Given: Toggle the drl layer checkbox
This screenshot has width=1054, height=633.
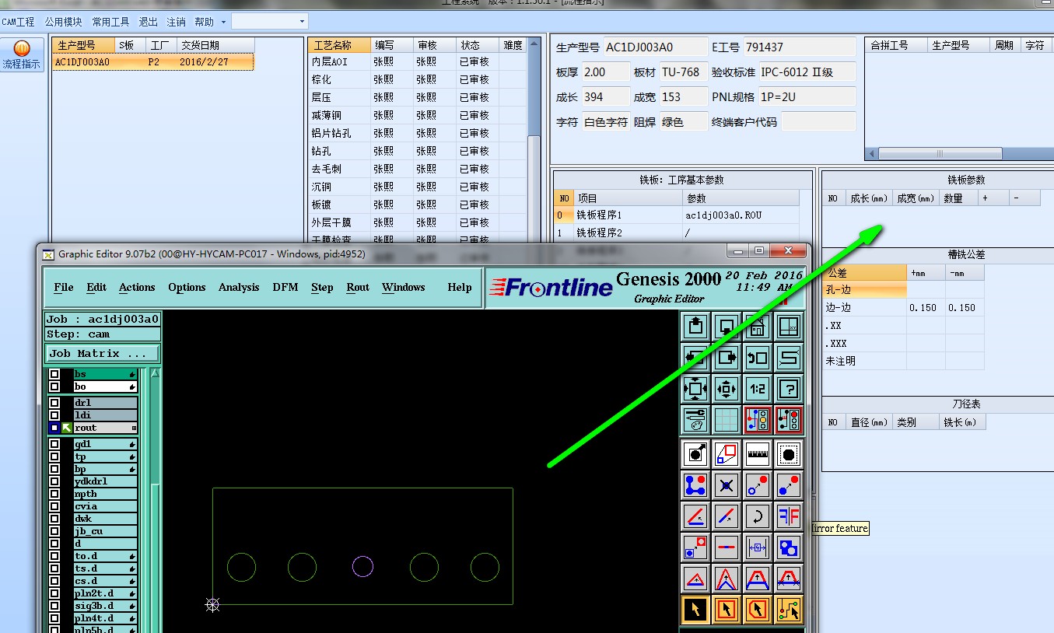Looking at the screenshot, I should coord(54,403).
